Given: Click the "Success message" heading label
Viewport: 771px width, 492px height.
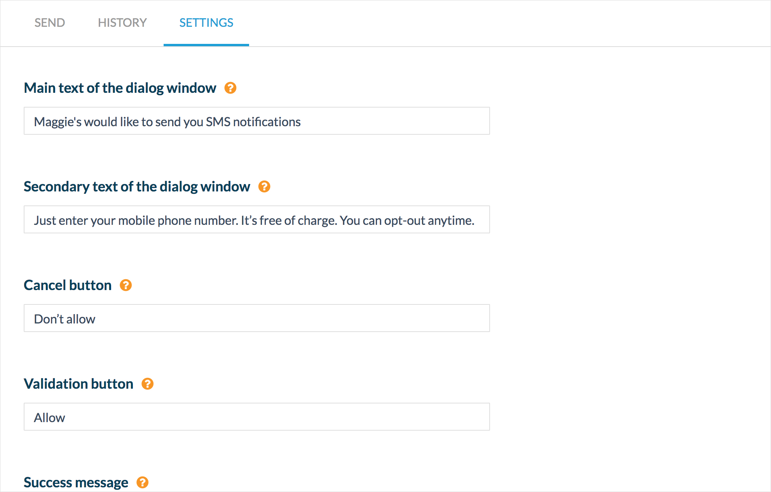Looking at the screenshot, I should (76, 482).
